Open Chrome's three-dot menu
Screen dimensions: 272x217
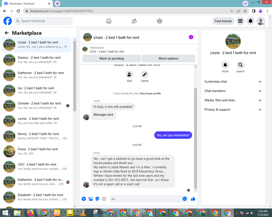(x=267, y=11)
